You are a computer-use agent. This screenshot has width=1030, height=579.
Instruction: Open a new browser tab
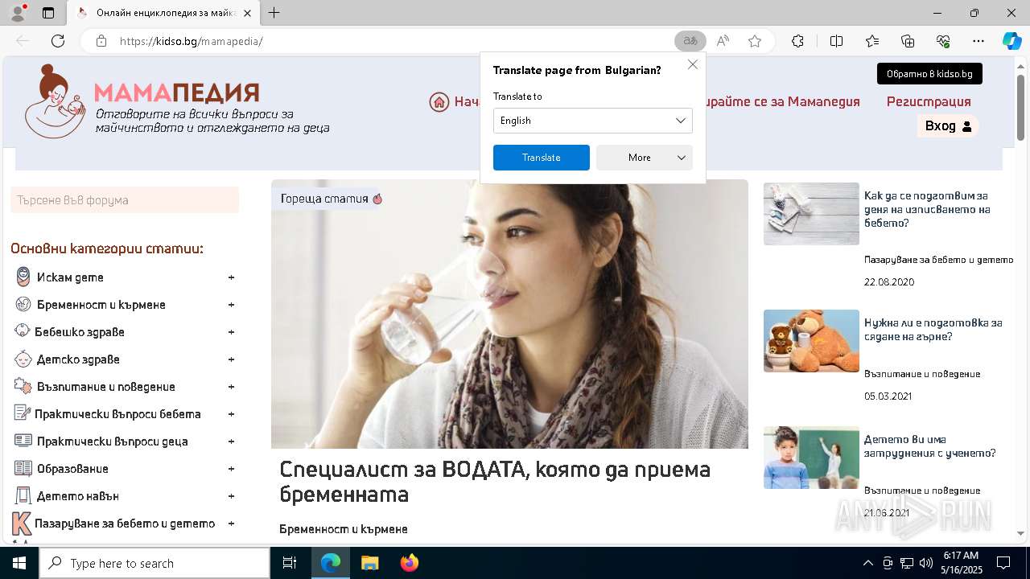click(x=274, y=13)
